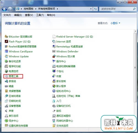138x133 pixels.
Task: Click the 文件夹选项 link
Action: coord(62,126)
